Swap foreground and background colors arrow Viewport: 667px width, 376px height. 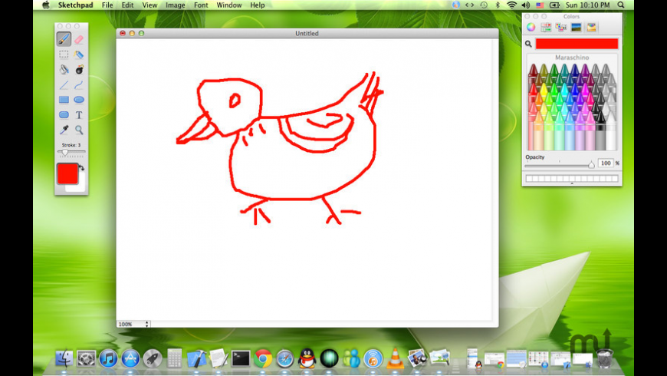82,168
